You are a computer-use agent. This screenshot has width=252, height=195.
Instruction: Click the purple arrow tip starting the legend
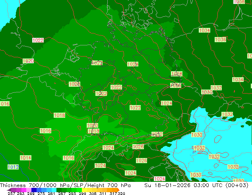click(x=9, y=190)
